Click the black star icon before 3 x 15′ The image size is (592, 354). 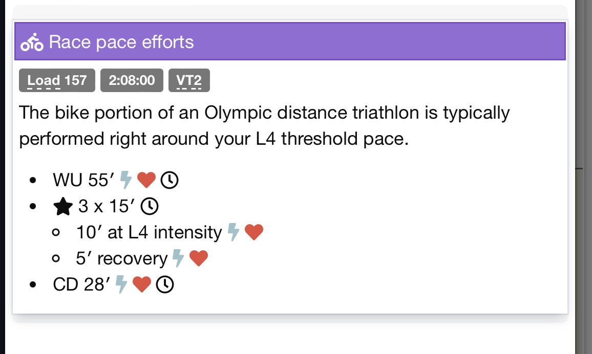click(63, 206)
